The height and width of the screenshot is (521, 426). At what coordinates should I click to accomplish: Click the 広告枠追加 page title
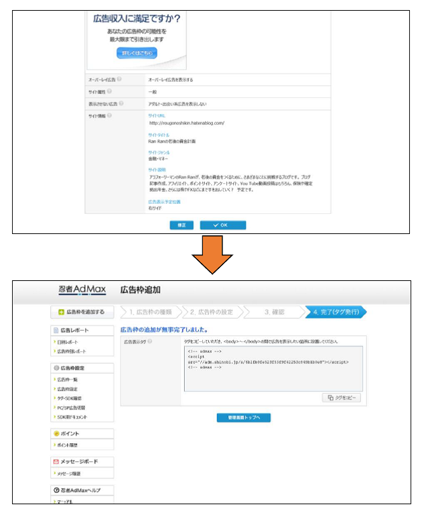[x=140, y=290]
